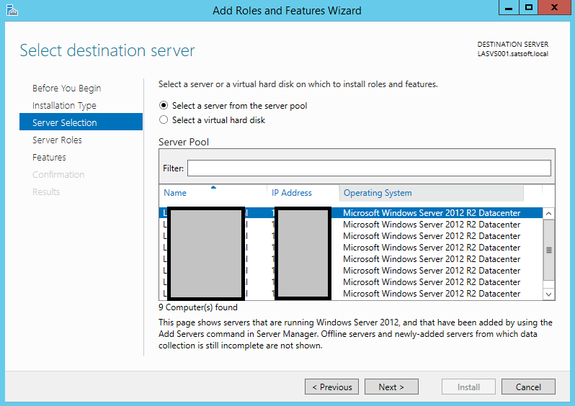
Task: Select the Server Selection step
Action: point(81,122)
